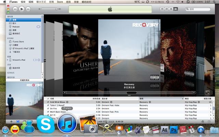The width and height of the screenshot is (219, 137).
Task: Sort by Name (名稱) column header
Action: click(x=71, y=99)
